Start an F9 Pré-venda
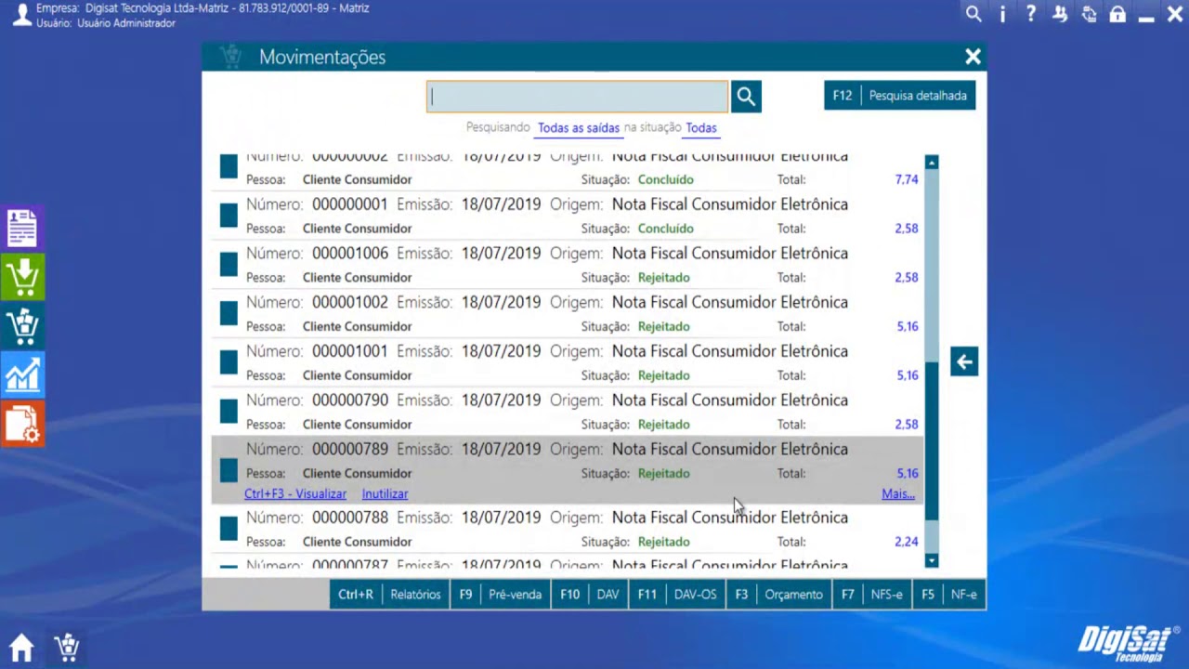The image size is (1189, 669). point(500,595)
